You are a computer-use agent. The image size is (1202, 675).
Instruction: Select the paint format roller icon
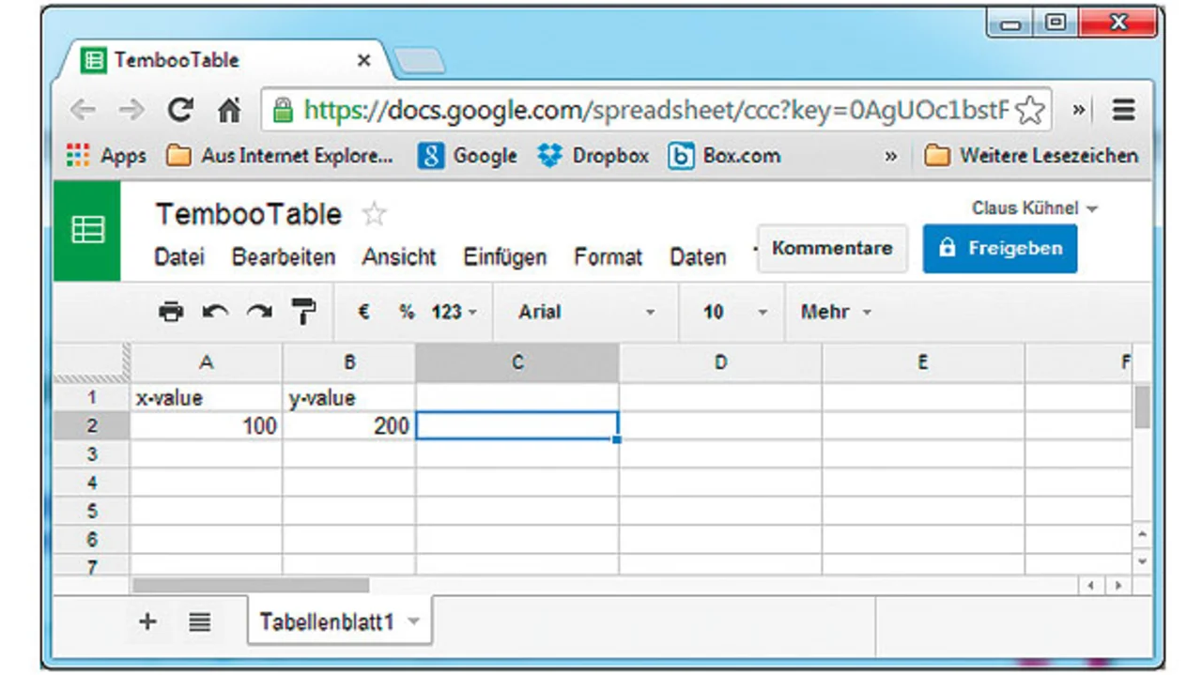(303, 312)
